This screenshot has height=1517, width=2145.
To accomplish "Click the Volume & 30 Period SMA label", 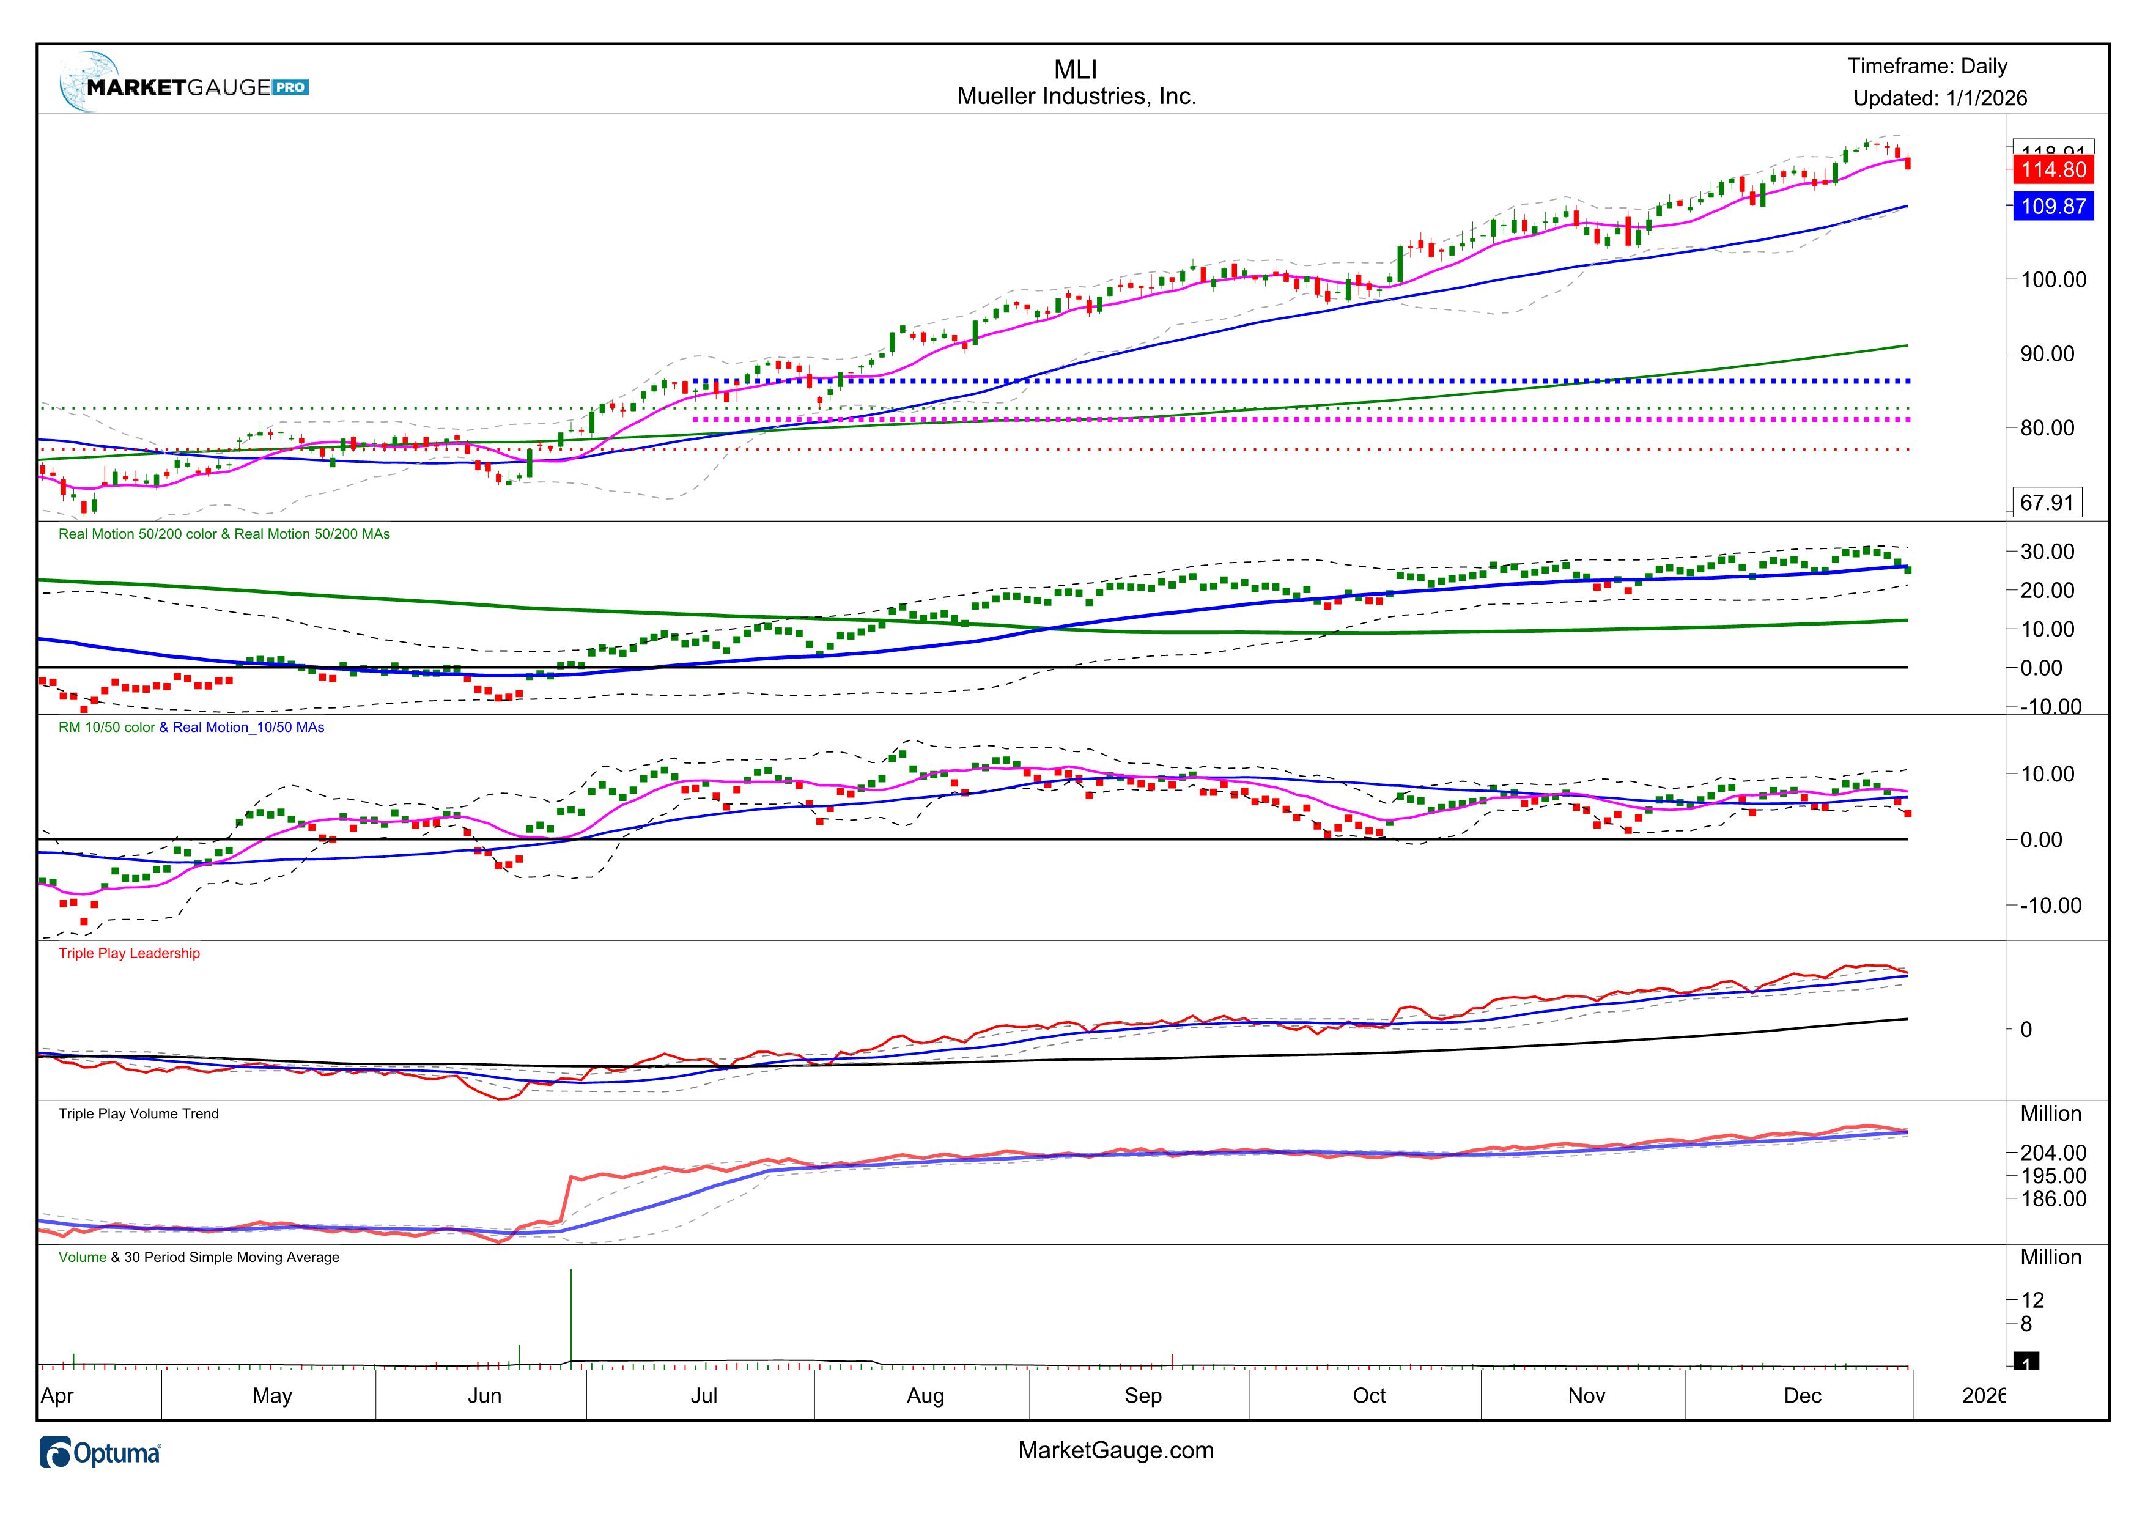I will coord(198,1258).
